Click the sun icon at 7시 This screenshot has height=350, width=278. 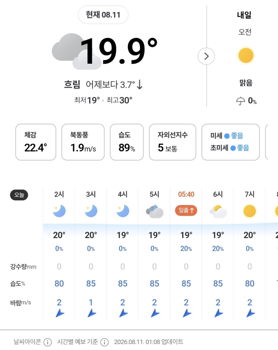(x=250, y=211)
